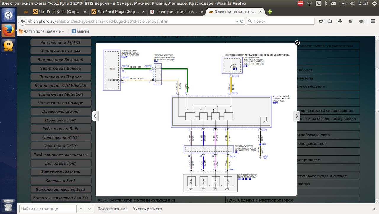The width and height of the screenshot is (379, 214).
Task: Open the Ru keyboard layout indicator
Action: pyautogui.click(x=319, y=4)
